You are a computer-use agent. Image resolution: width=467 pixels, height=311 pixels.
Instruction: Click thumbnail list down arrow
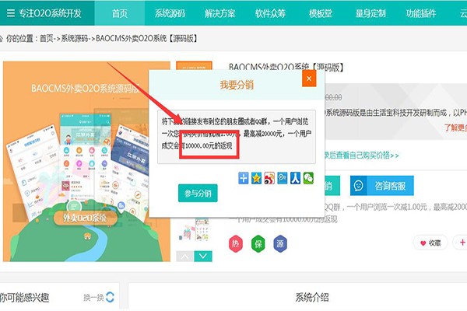[203, 257]
